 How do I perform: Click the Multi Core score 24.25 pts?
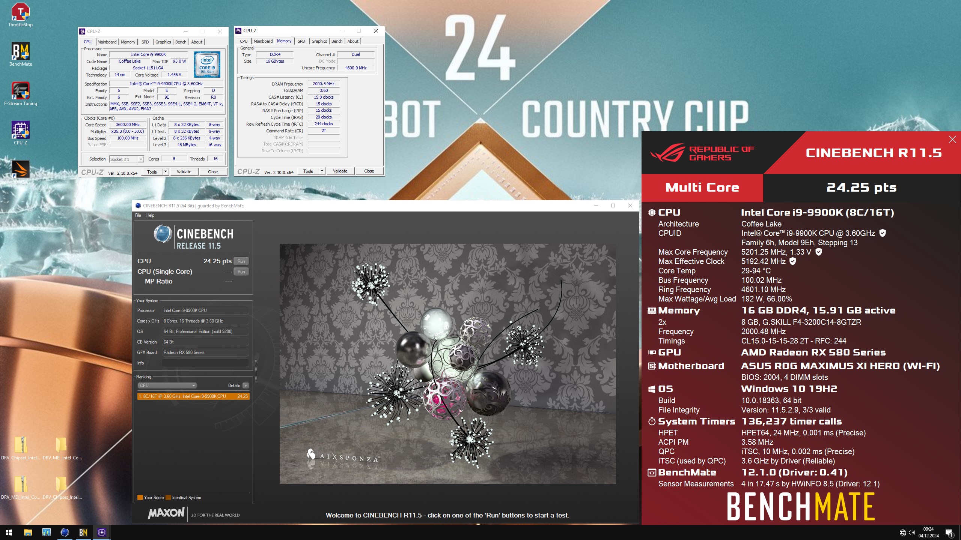point(862,187)
